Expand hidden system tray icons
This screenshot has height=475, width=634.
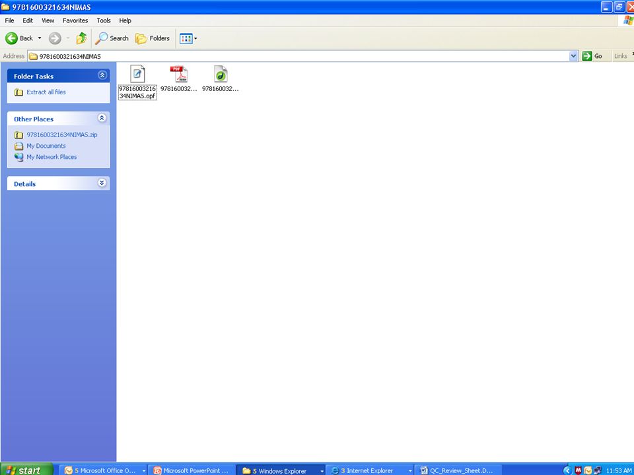pyautogui.click(x=568, y=470)
